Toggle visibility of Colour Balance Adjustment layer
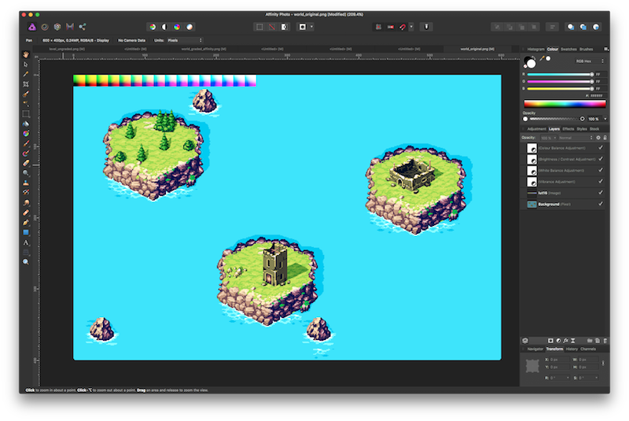 (601, 148)
